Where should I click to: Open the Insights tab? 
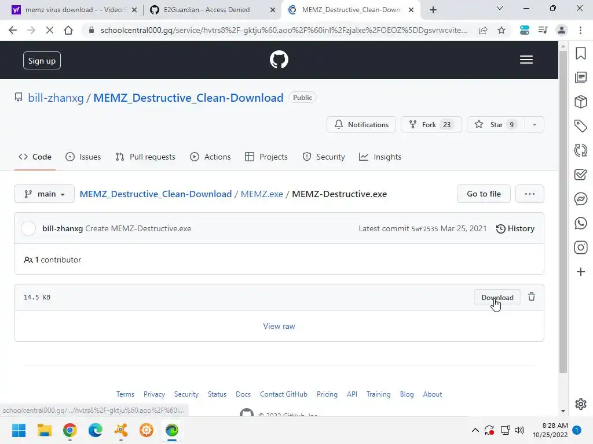click(380, 157)
